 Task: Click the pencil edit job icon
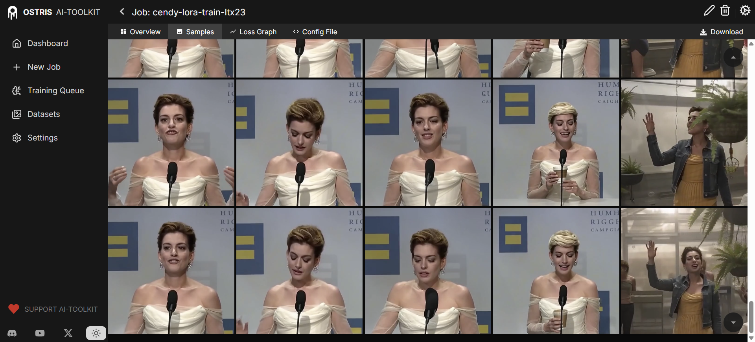(x=709, y=11)
